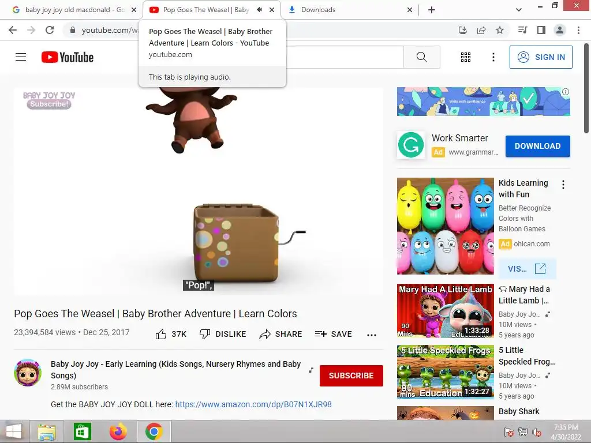This screenshot has width=591, height=443.
Task: Open Kids Learning with Fun balloon thumbnail
Action: click(445, 226)
